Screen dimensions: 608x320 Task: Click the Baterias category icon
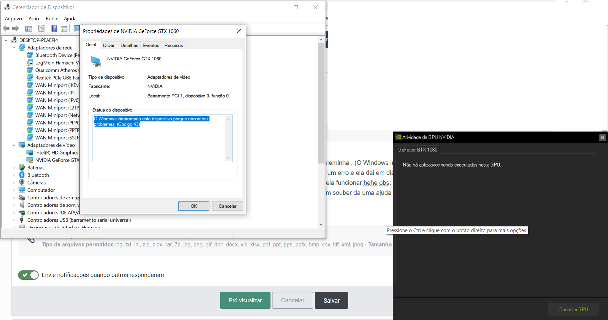click(x=22, y=167)
